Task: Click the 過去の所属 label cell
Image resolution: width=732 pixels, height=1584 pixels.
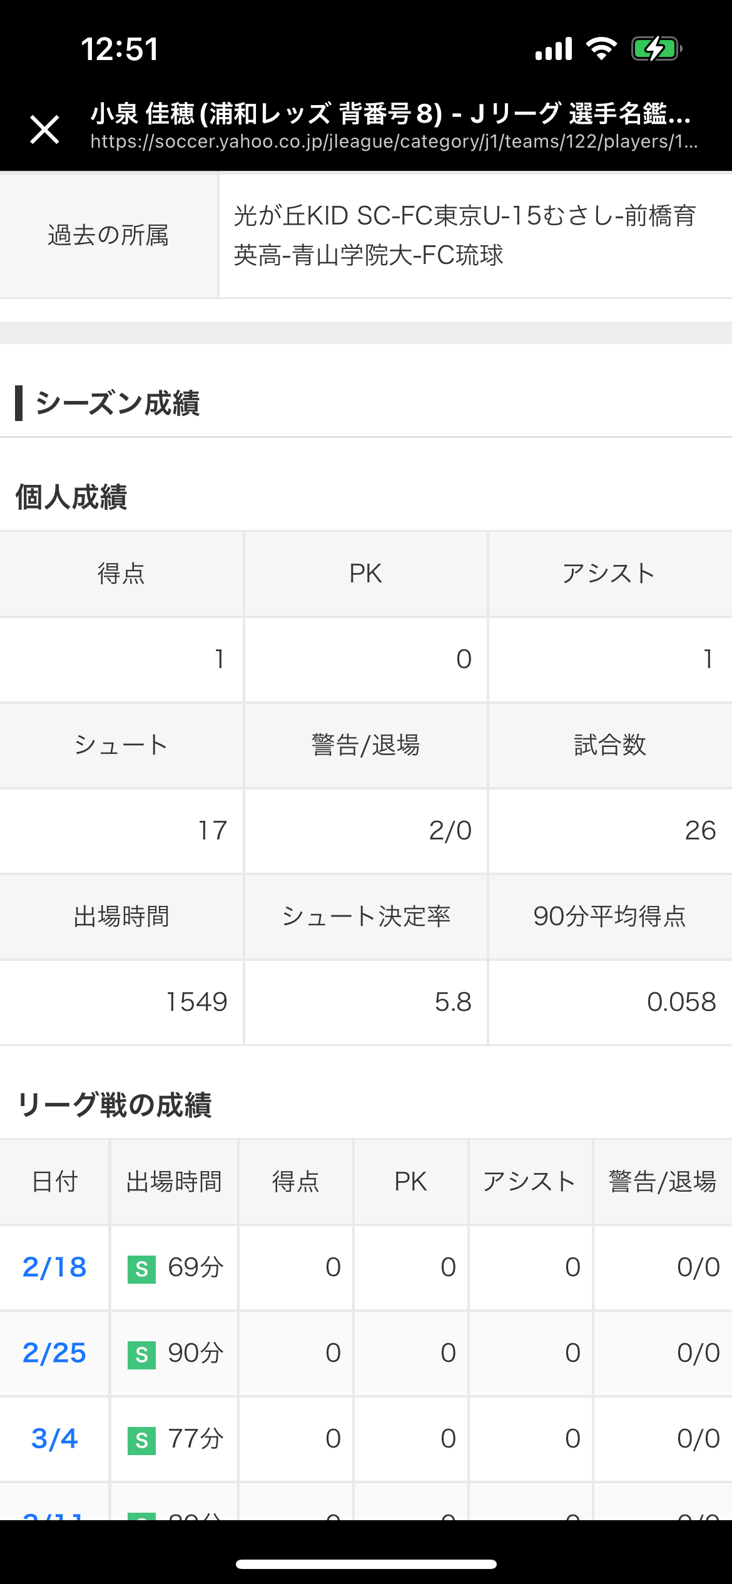Action: (108, 235)
